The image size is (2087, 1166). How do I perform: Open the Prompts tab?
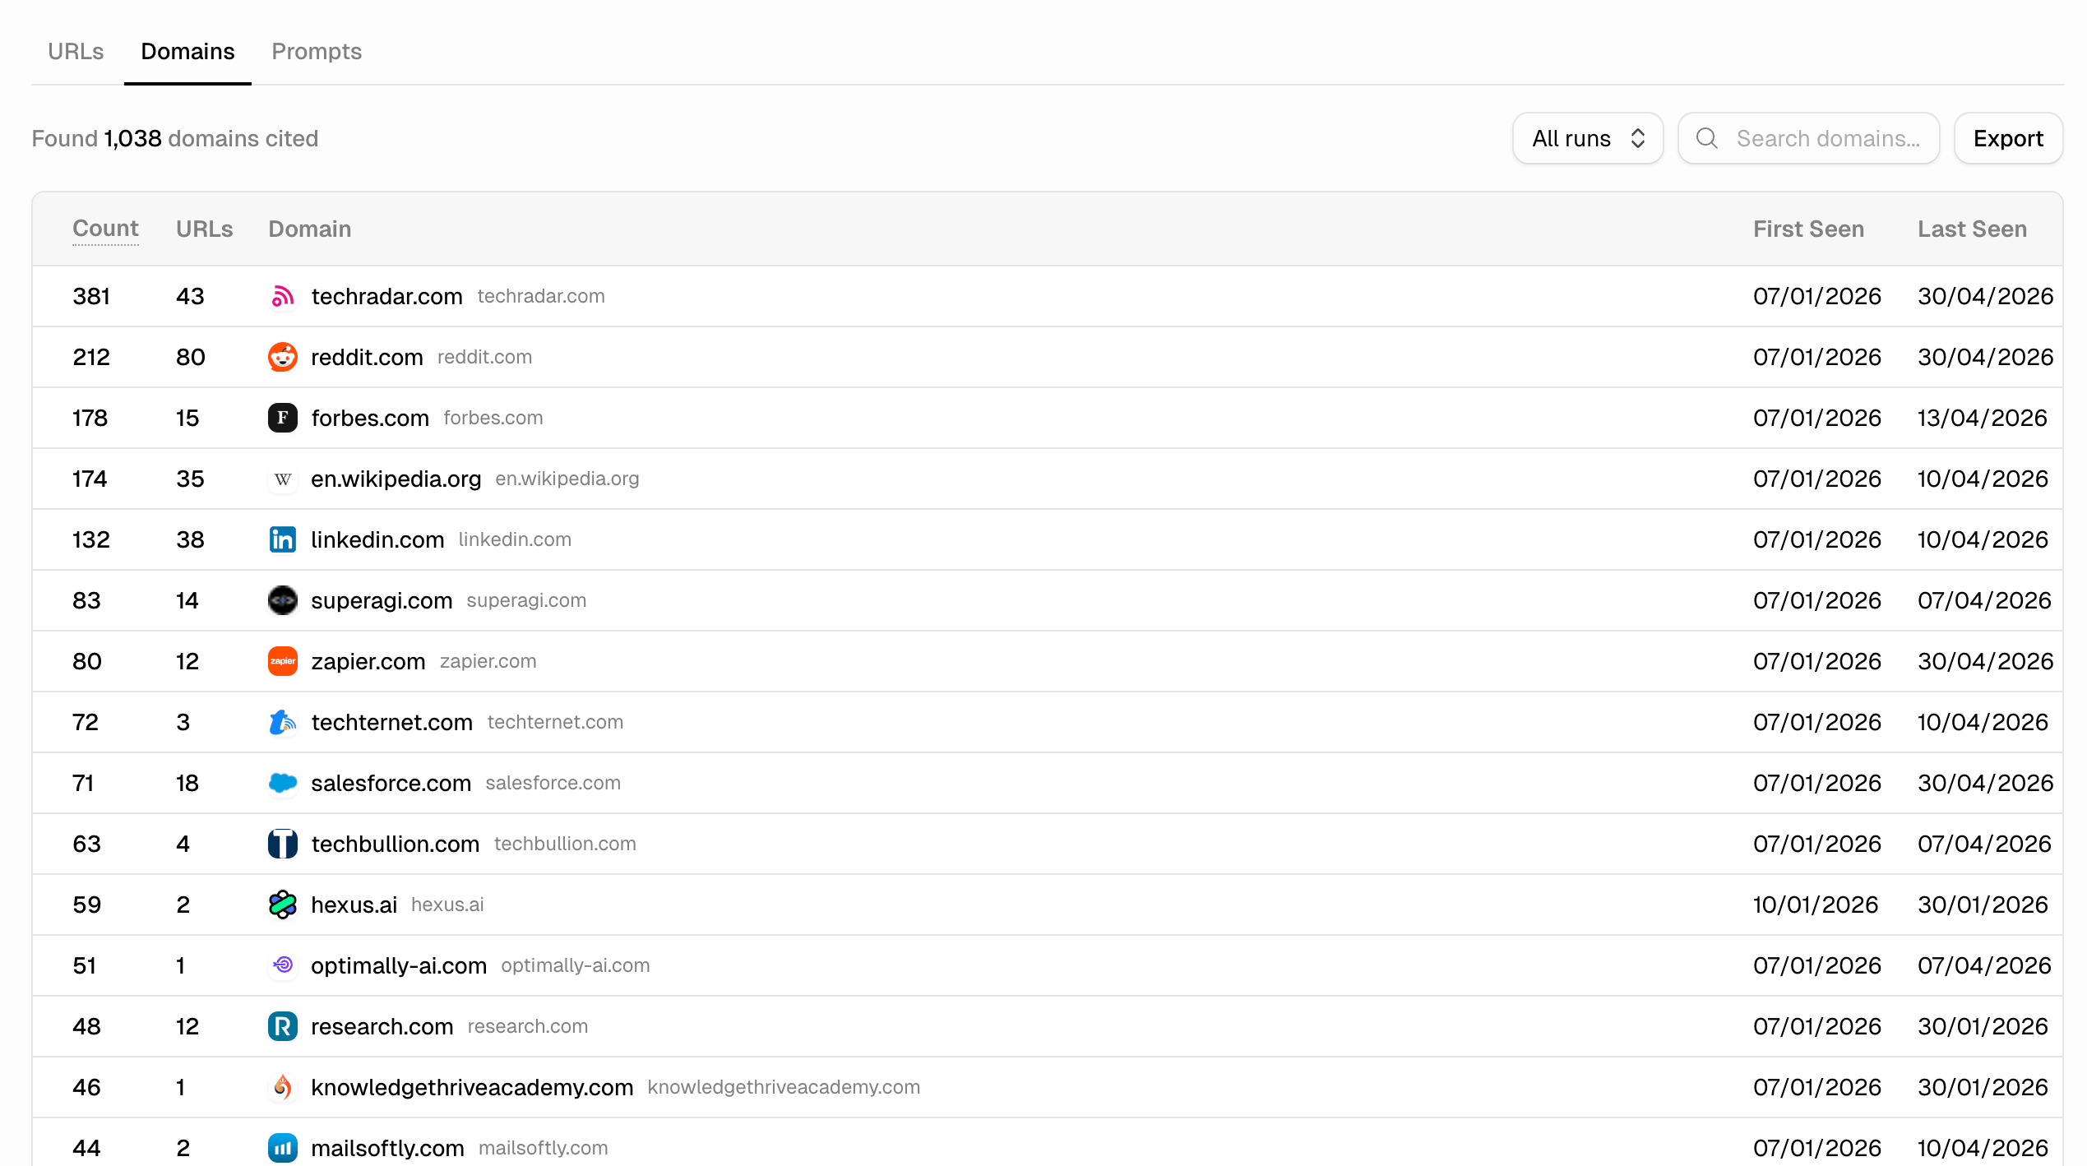click(x=317, y=51)
